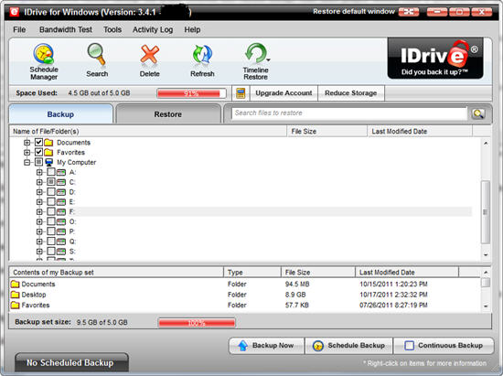Select the Backup tab
Viewport: 503px width, 376px height.
click(60, 114)
